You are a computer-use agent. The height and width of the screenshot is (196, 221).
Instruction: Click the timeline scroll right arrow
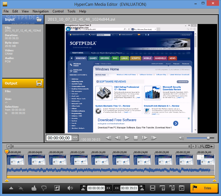coord(193,147)
